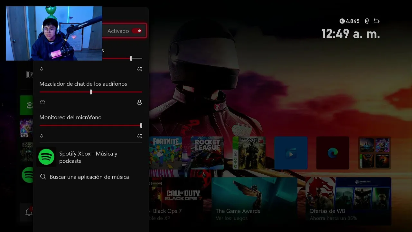Image resolution: width=412 pixels, height=232 pixels.
Task: Open the green tile in the left sidebar
Action: (x=26, y=105)
